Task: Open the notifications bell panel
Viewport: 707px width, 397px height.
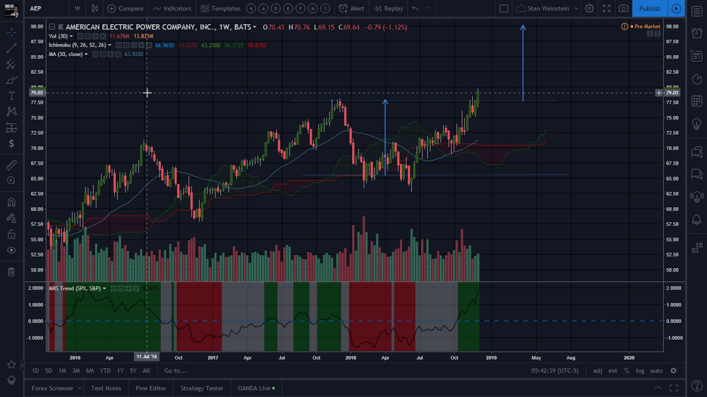Action: (697, 220)
